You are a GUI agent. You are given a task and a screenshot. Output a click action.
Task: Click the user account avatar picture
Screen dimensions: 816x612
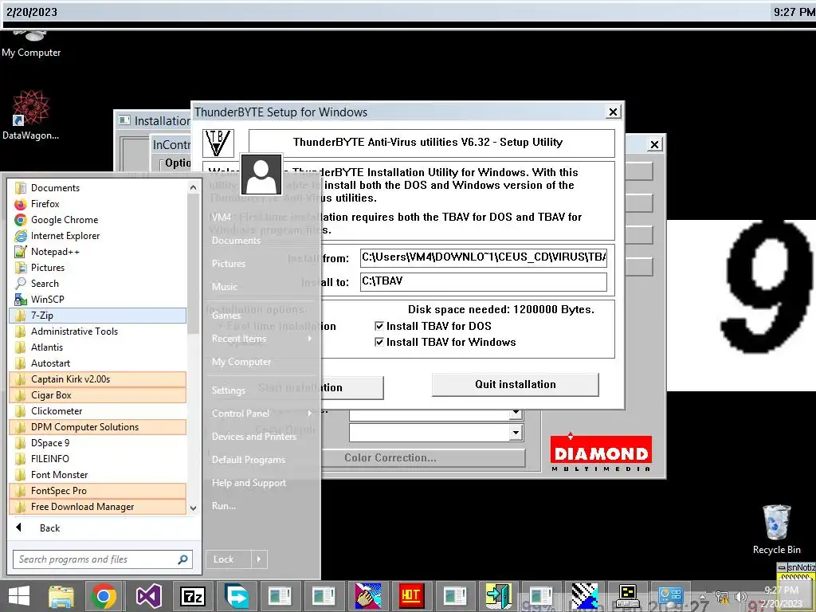(261, 175)
